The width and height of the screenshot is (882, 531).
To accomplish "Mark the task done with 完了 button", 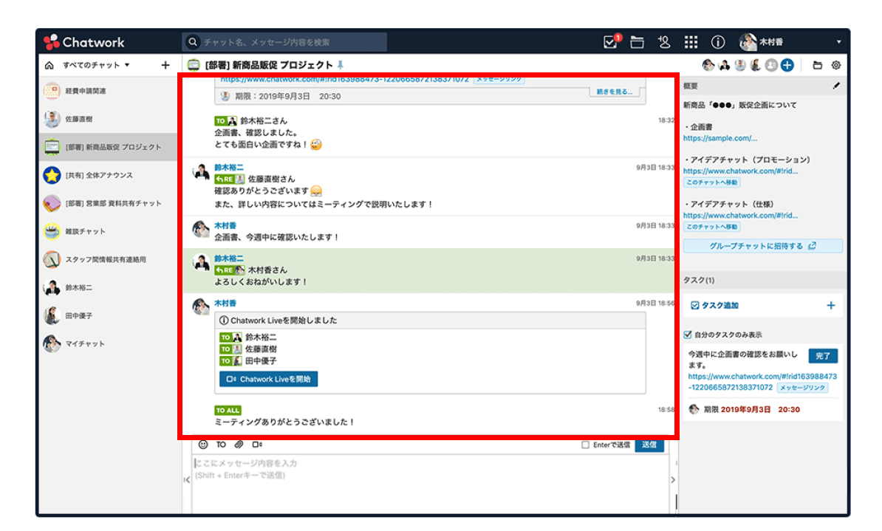I will click(823, 356).
